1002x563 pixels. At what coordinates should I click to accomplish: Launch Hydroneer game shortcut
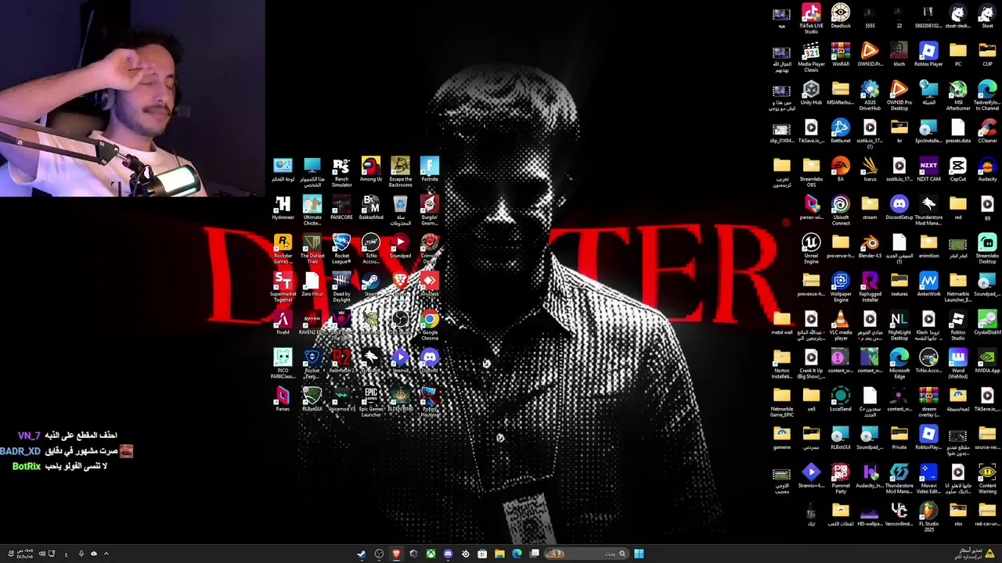pyautogui.click(x=283, y=209)
